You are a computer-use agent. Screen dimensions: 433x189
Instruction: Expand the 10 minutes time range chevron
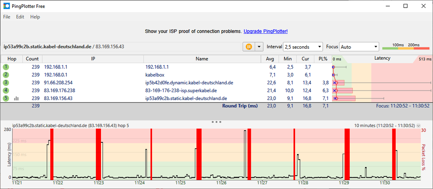click(418, 125)
